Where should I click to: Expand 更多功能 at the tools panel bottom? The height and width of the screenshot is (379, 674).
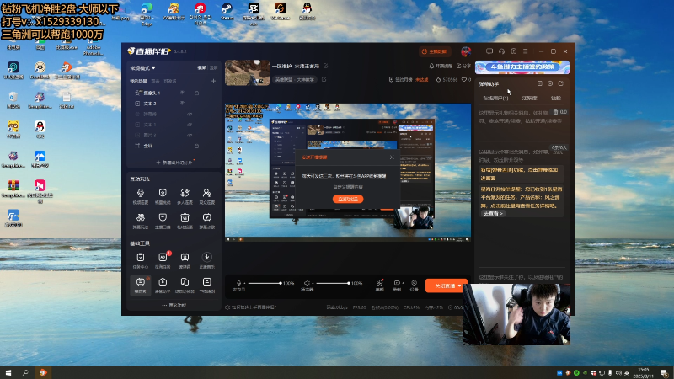174,305
